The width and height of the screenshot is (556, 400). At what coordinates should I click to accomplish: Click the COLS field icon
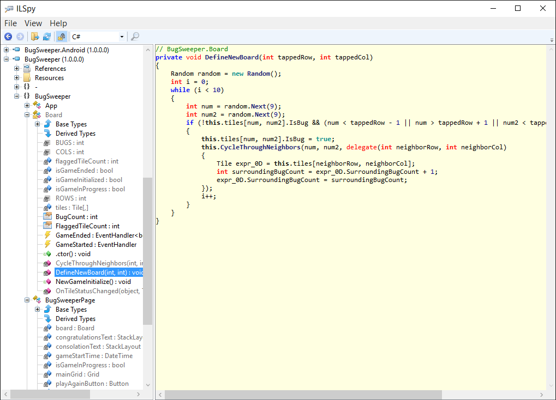point(47,152)
